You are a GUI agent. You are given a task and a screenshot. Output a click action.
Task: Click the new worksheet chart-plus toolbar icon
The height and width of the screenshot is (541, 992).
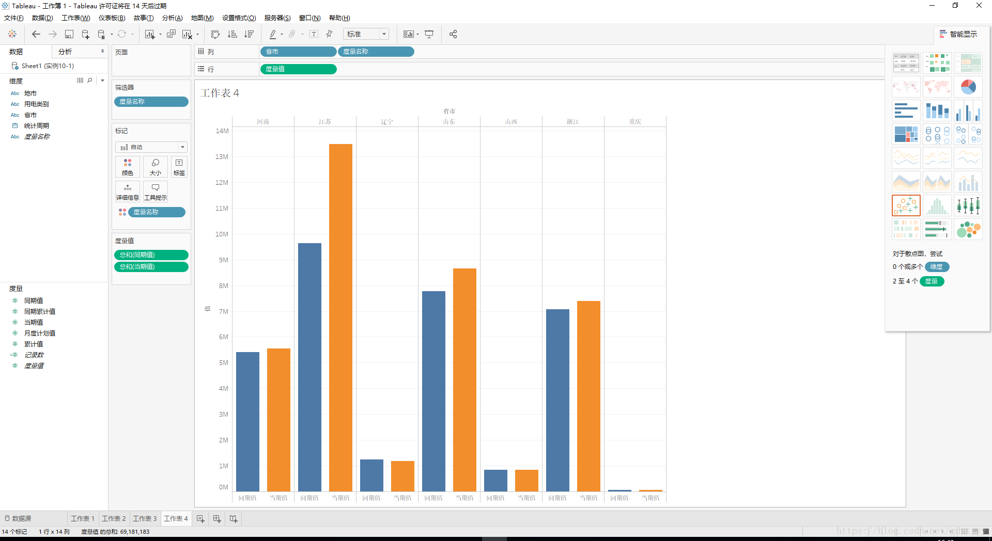[x=150, y=34]
